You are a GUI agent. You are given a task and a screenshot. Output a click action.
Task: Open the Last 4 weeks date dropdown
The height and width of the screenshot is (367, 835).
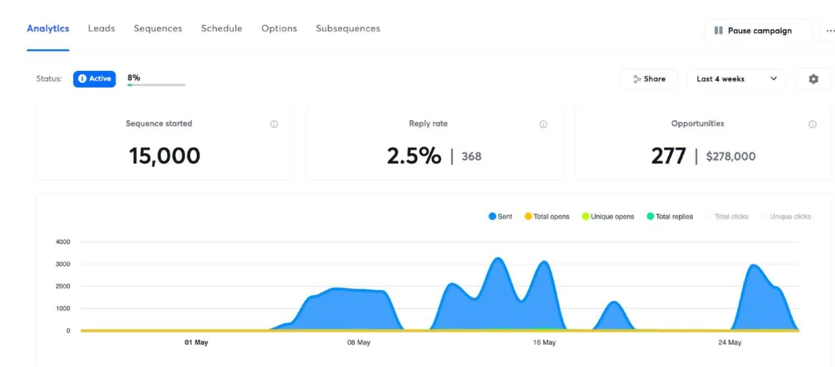click(736, 79)
